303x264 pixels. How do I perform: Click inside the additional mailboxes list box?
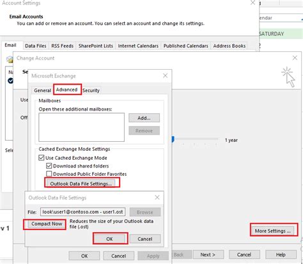pyautogui.click(x=81, y=127)
